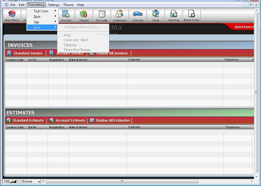The height and width of the screenshot is (186, 261).
Task: Click Estimates Customer column header
Action: tap(175, 127)
